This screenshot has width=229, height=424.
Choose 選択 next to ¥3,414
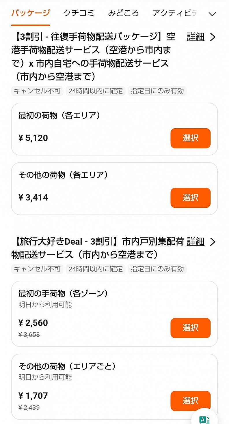point(190,198)
